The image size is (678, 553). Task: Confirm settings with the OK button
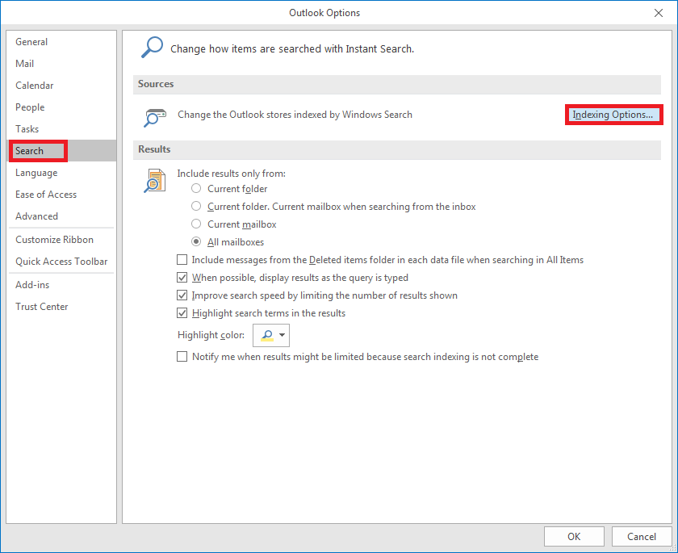click(x=574, y=537)
